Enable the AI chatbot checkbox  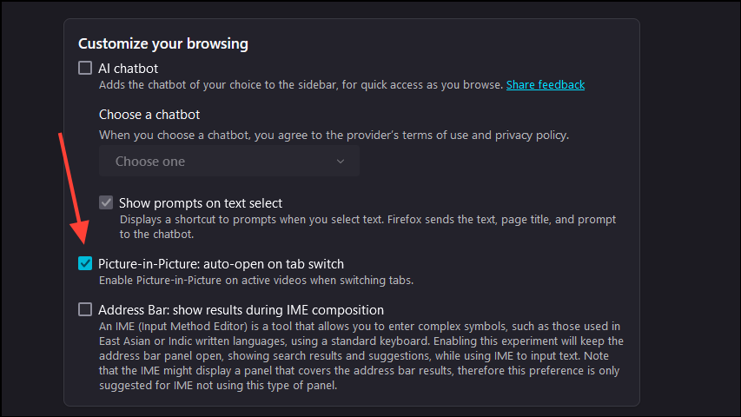point(85,68)
